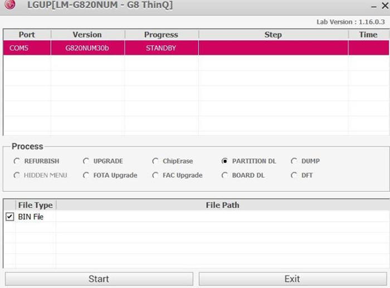Choose the UPGRADE radio button
Screen dimensions: 390x288
[x=86, y=161]
